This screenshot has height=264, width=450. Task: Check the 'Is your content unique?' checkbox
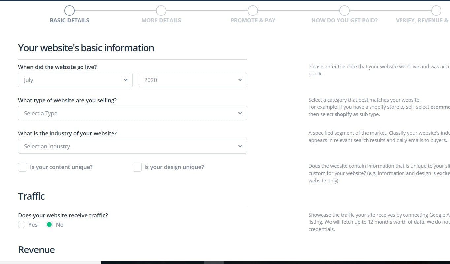pyautogui.click(x=22, y=167)
